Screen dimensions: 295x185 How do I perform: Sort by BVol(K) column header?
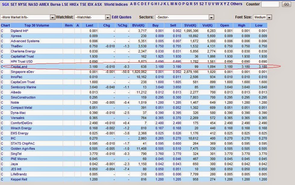(x=138, y=25)
